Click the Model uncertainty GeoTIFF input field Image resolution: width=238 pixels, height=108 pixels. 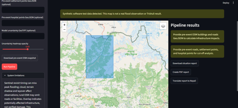click(23, 36)
